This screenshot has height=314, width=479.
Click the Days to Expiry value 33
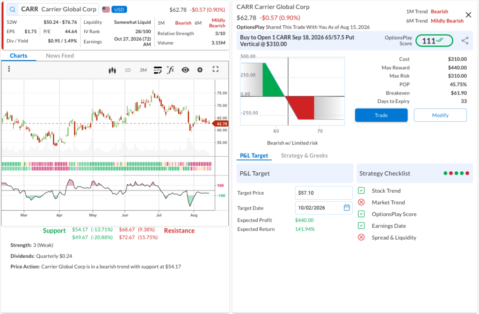click(464, 101)
